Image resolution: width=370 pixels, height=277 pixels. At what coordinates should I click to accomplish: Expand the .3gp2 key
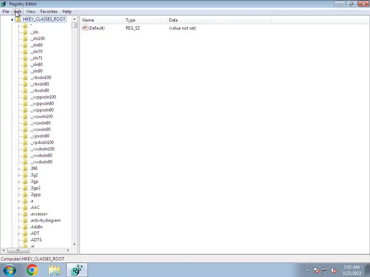(x=19, y=188)
